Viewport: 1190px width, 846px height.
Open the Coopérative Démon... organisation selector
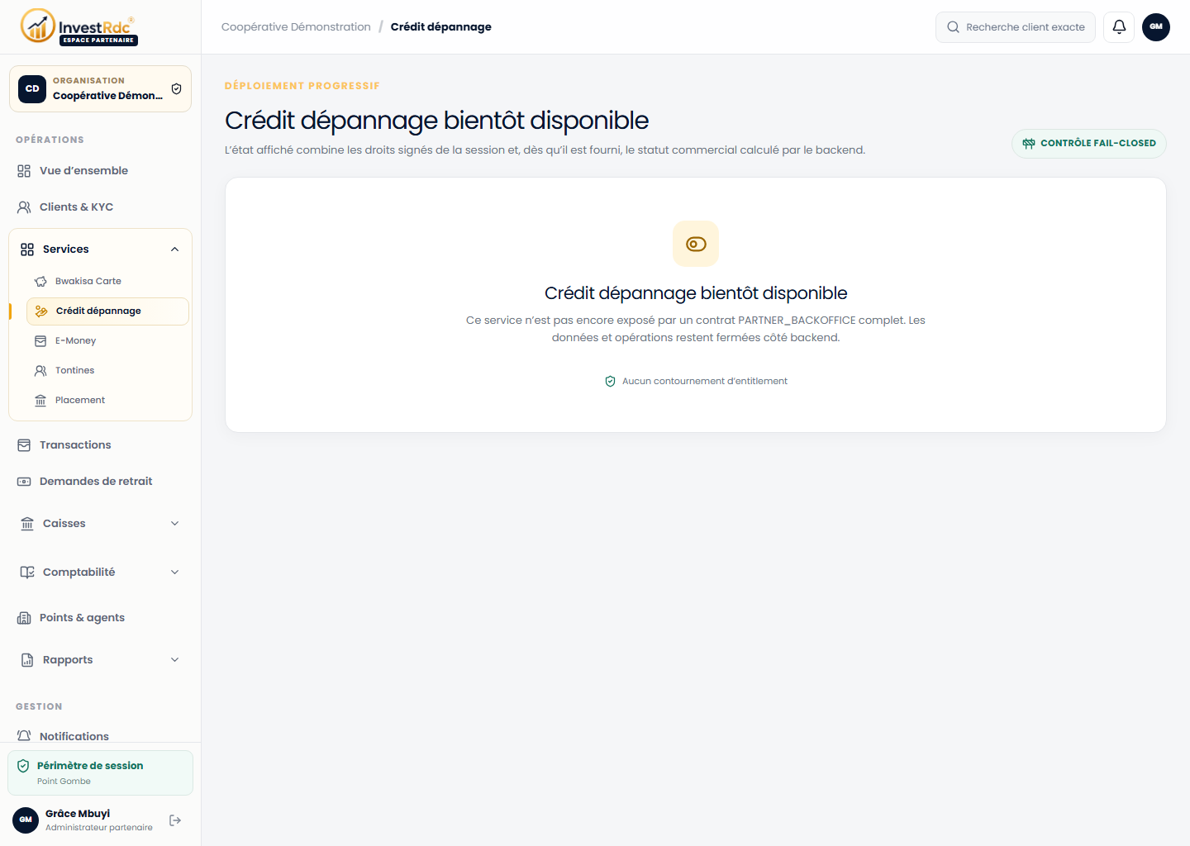point(100,88)
